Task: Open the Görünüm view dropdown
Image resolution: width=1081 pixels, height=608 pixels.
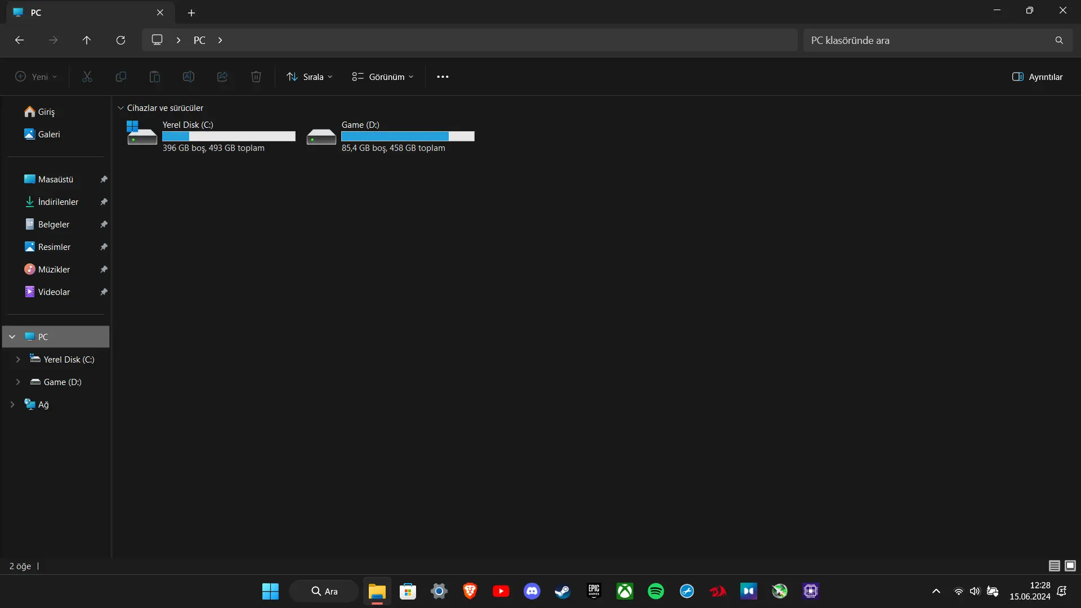Action: [x=383, y=77]
